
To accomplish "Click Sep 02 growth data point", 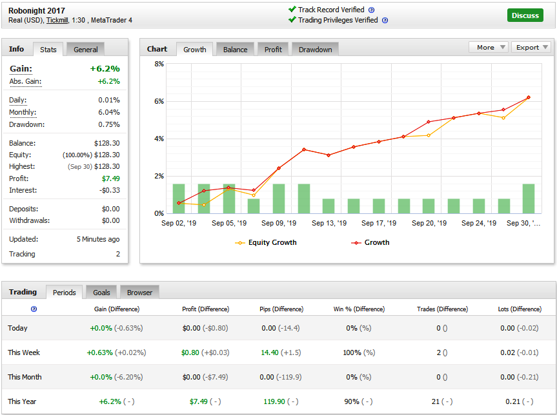I will point(179,203).
